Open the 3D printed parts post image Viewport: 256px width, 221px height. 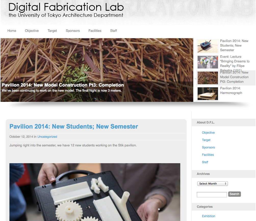coord(95,192)
